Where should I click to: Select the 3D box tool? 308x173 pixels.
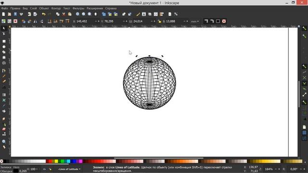click(4, 58)
